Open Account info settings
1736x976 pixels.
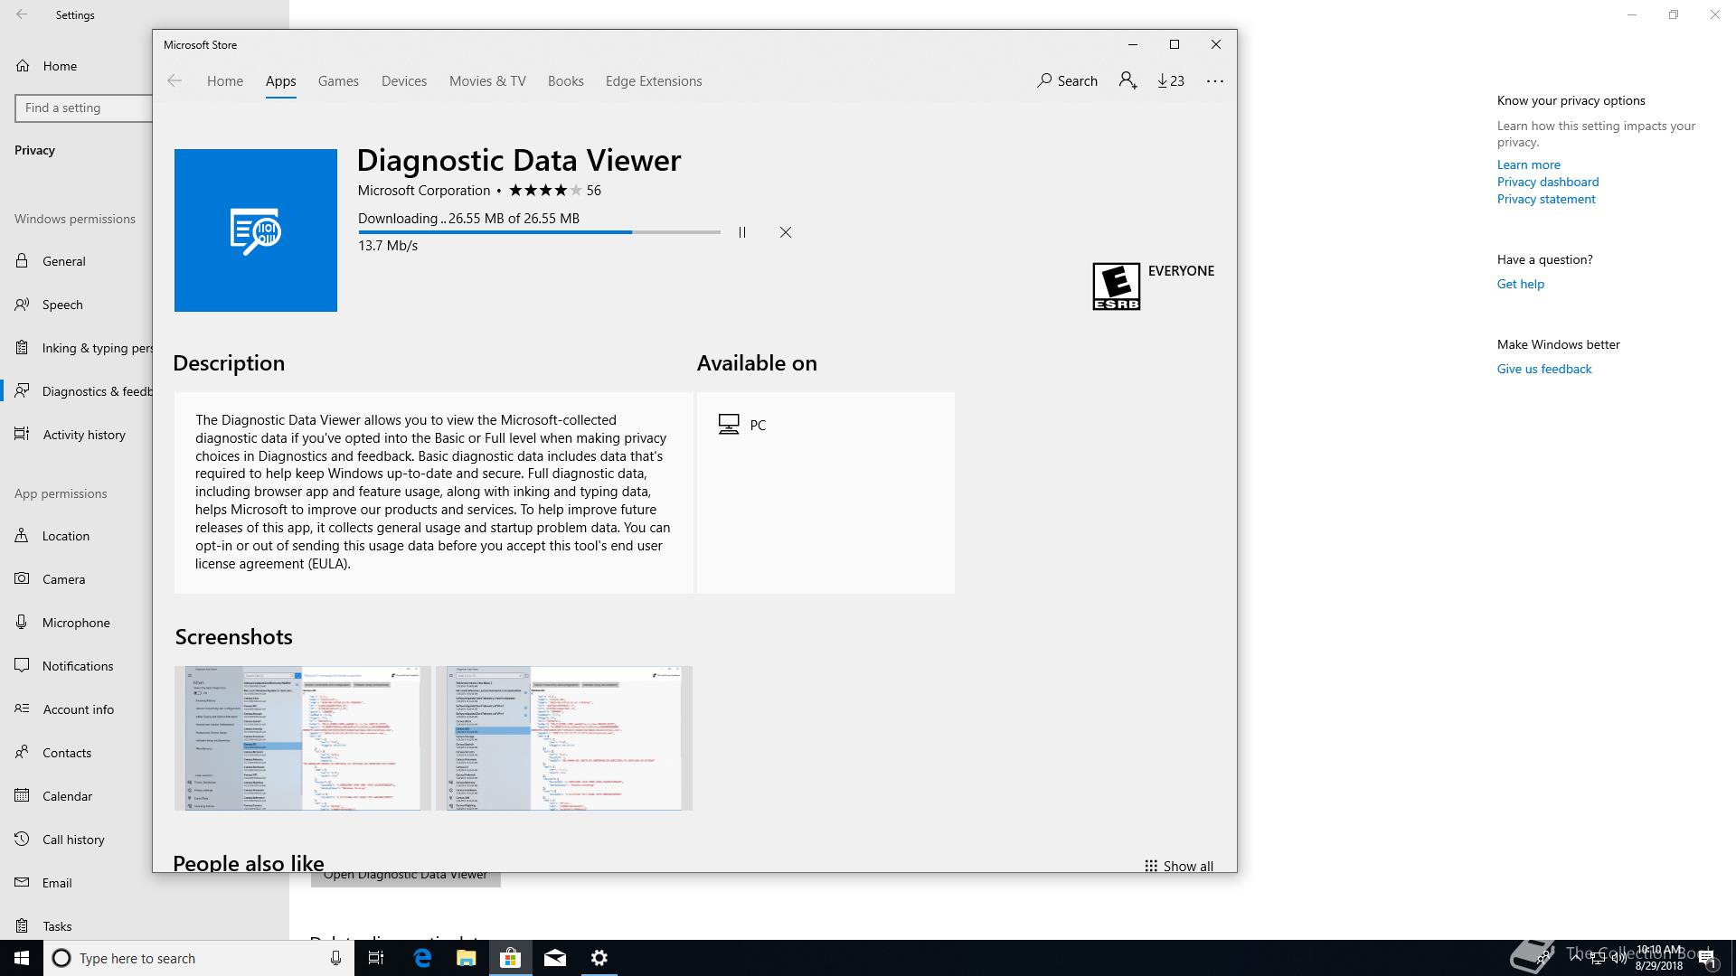[x=76, y=709]
